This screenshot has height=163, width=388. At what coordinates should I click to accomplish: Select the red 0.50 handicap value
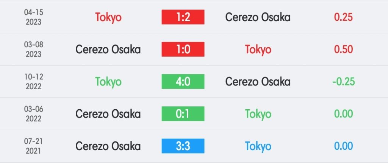point(343,50)
